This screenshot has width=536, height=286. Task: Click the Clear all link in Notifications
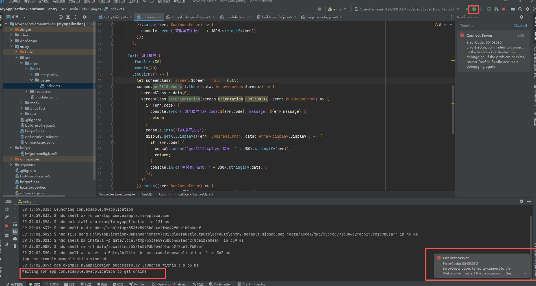[520, 26]
